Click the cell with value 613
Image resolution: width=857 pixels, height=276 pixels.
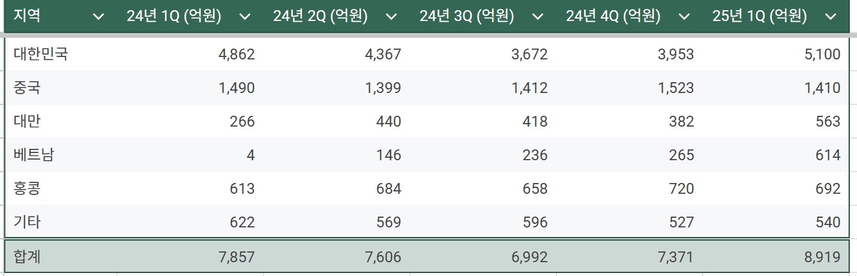(x=190, y=189)
